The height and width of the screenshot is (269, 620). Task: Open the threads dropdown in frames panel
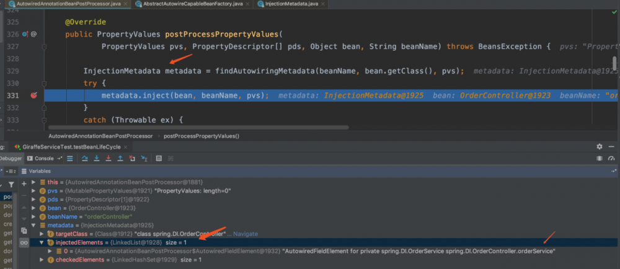pyautogui.click(x=11, y=171)
